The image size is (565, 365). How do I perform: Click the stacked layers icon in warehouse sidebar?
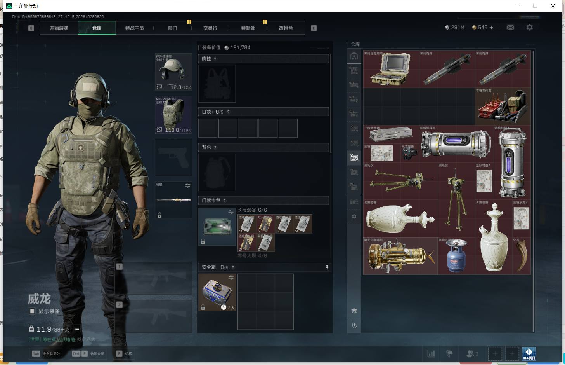(354, 311)
